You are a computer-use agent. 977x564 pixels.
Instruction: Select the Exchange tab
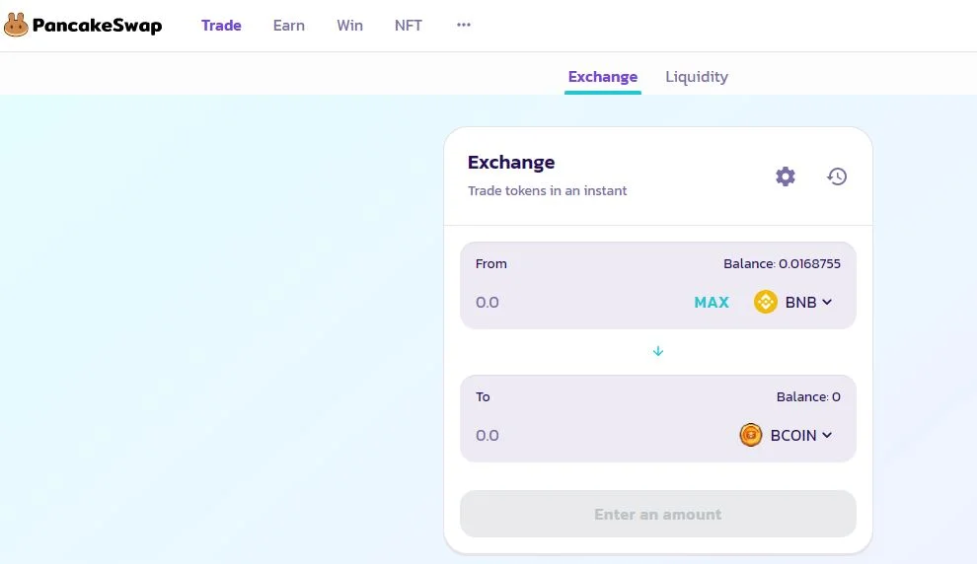(603, 77)
